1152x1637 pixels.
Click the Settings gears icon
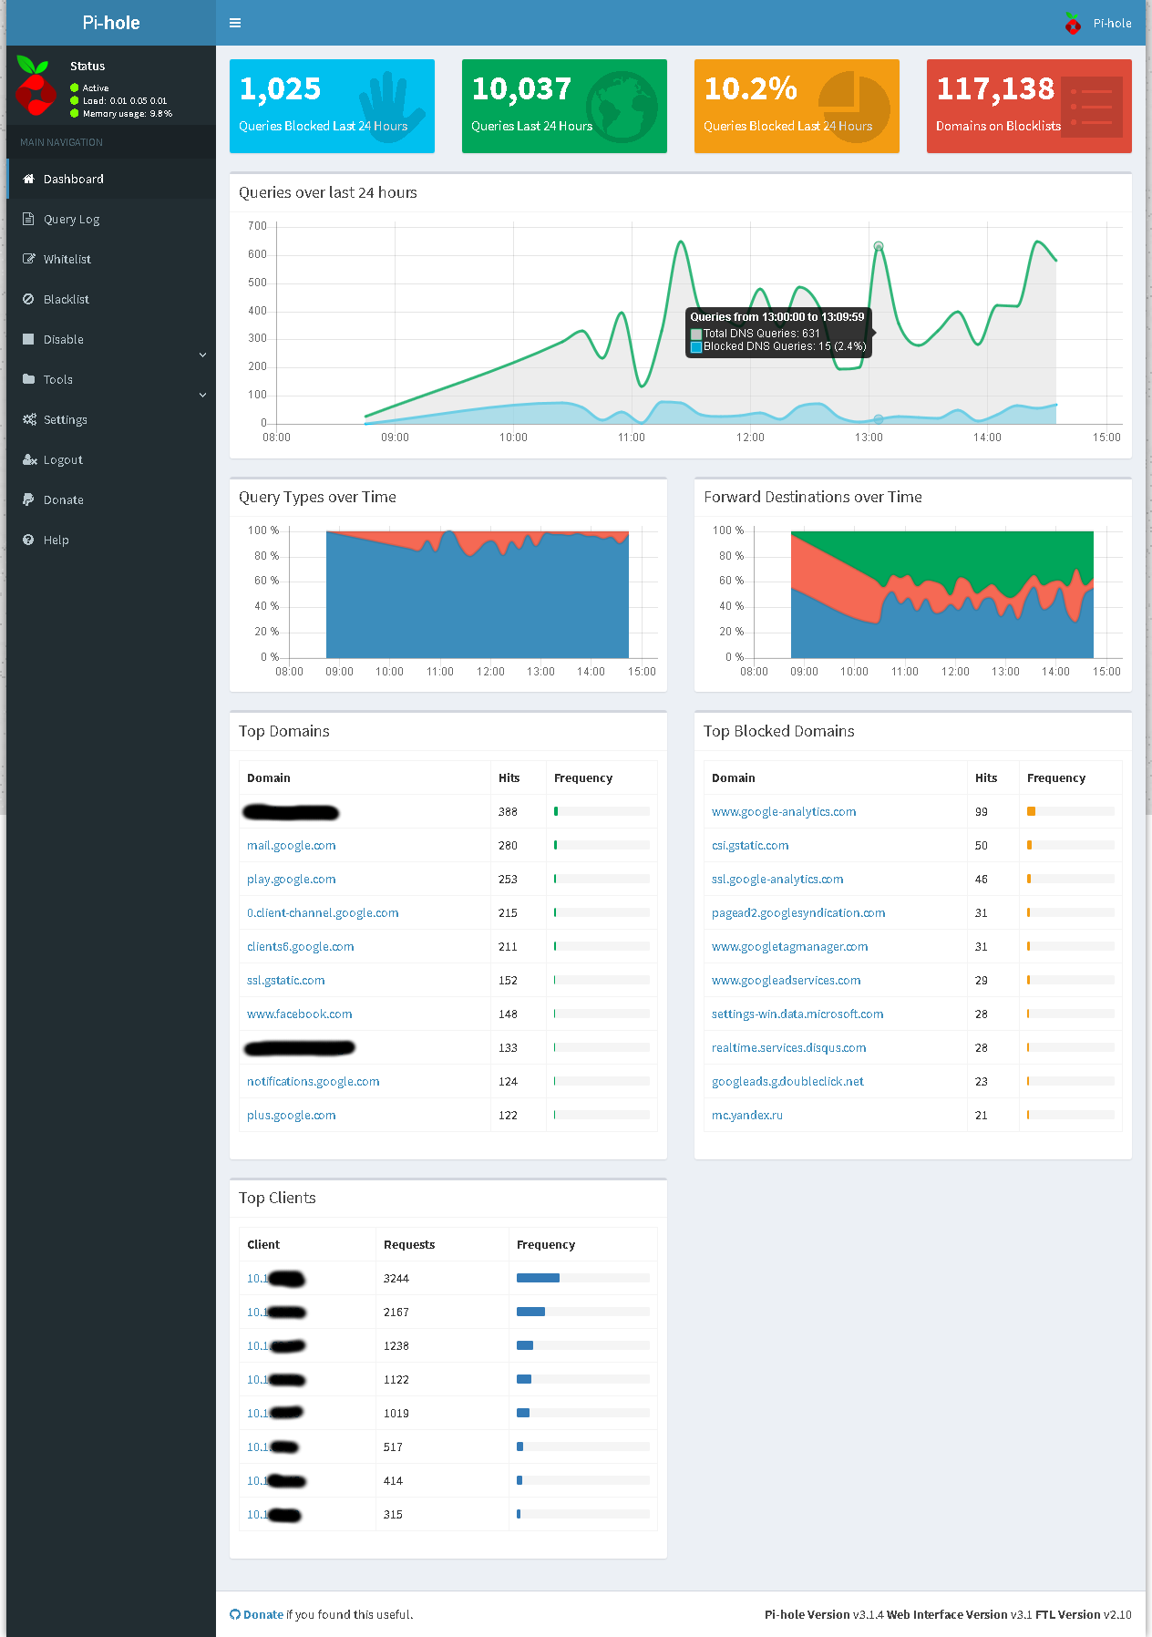tap(29, 419)
